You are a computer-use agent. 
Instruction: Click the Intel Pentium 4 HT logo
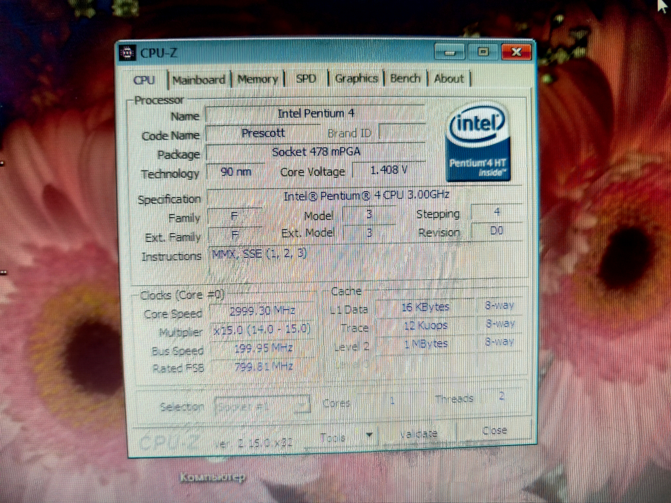pyautogui.click(x=478, y=142)
